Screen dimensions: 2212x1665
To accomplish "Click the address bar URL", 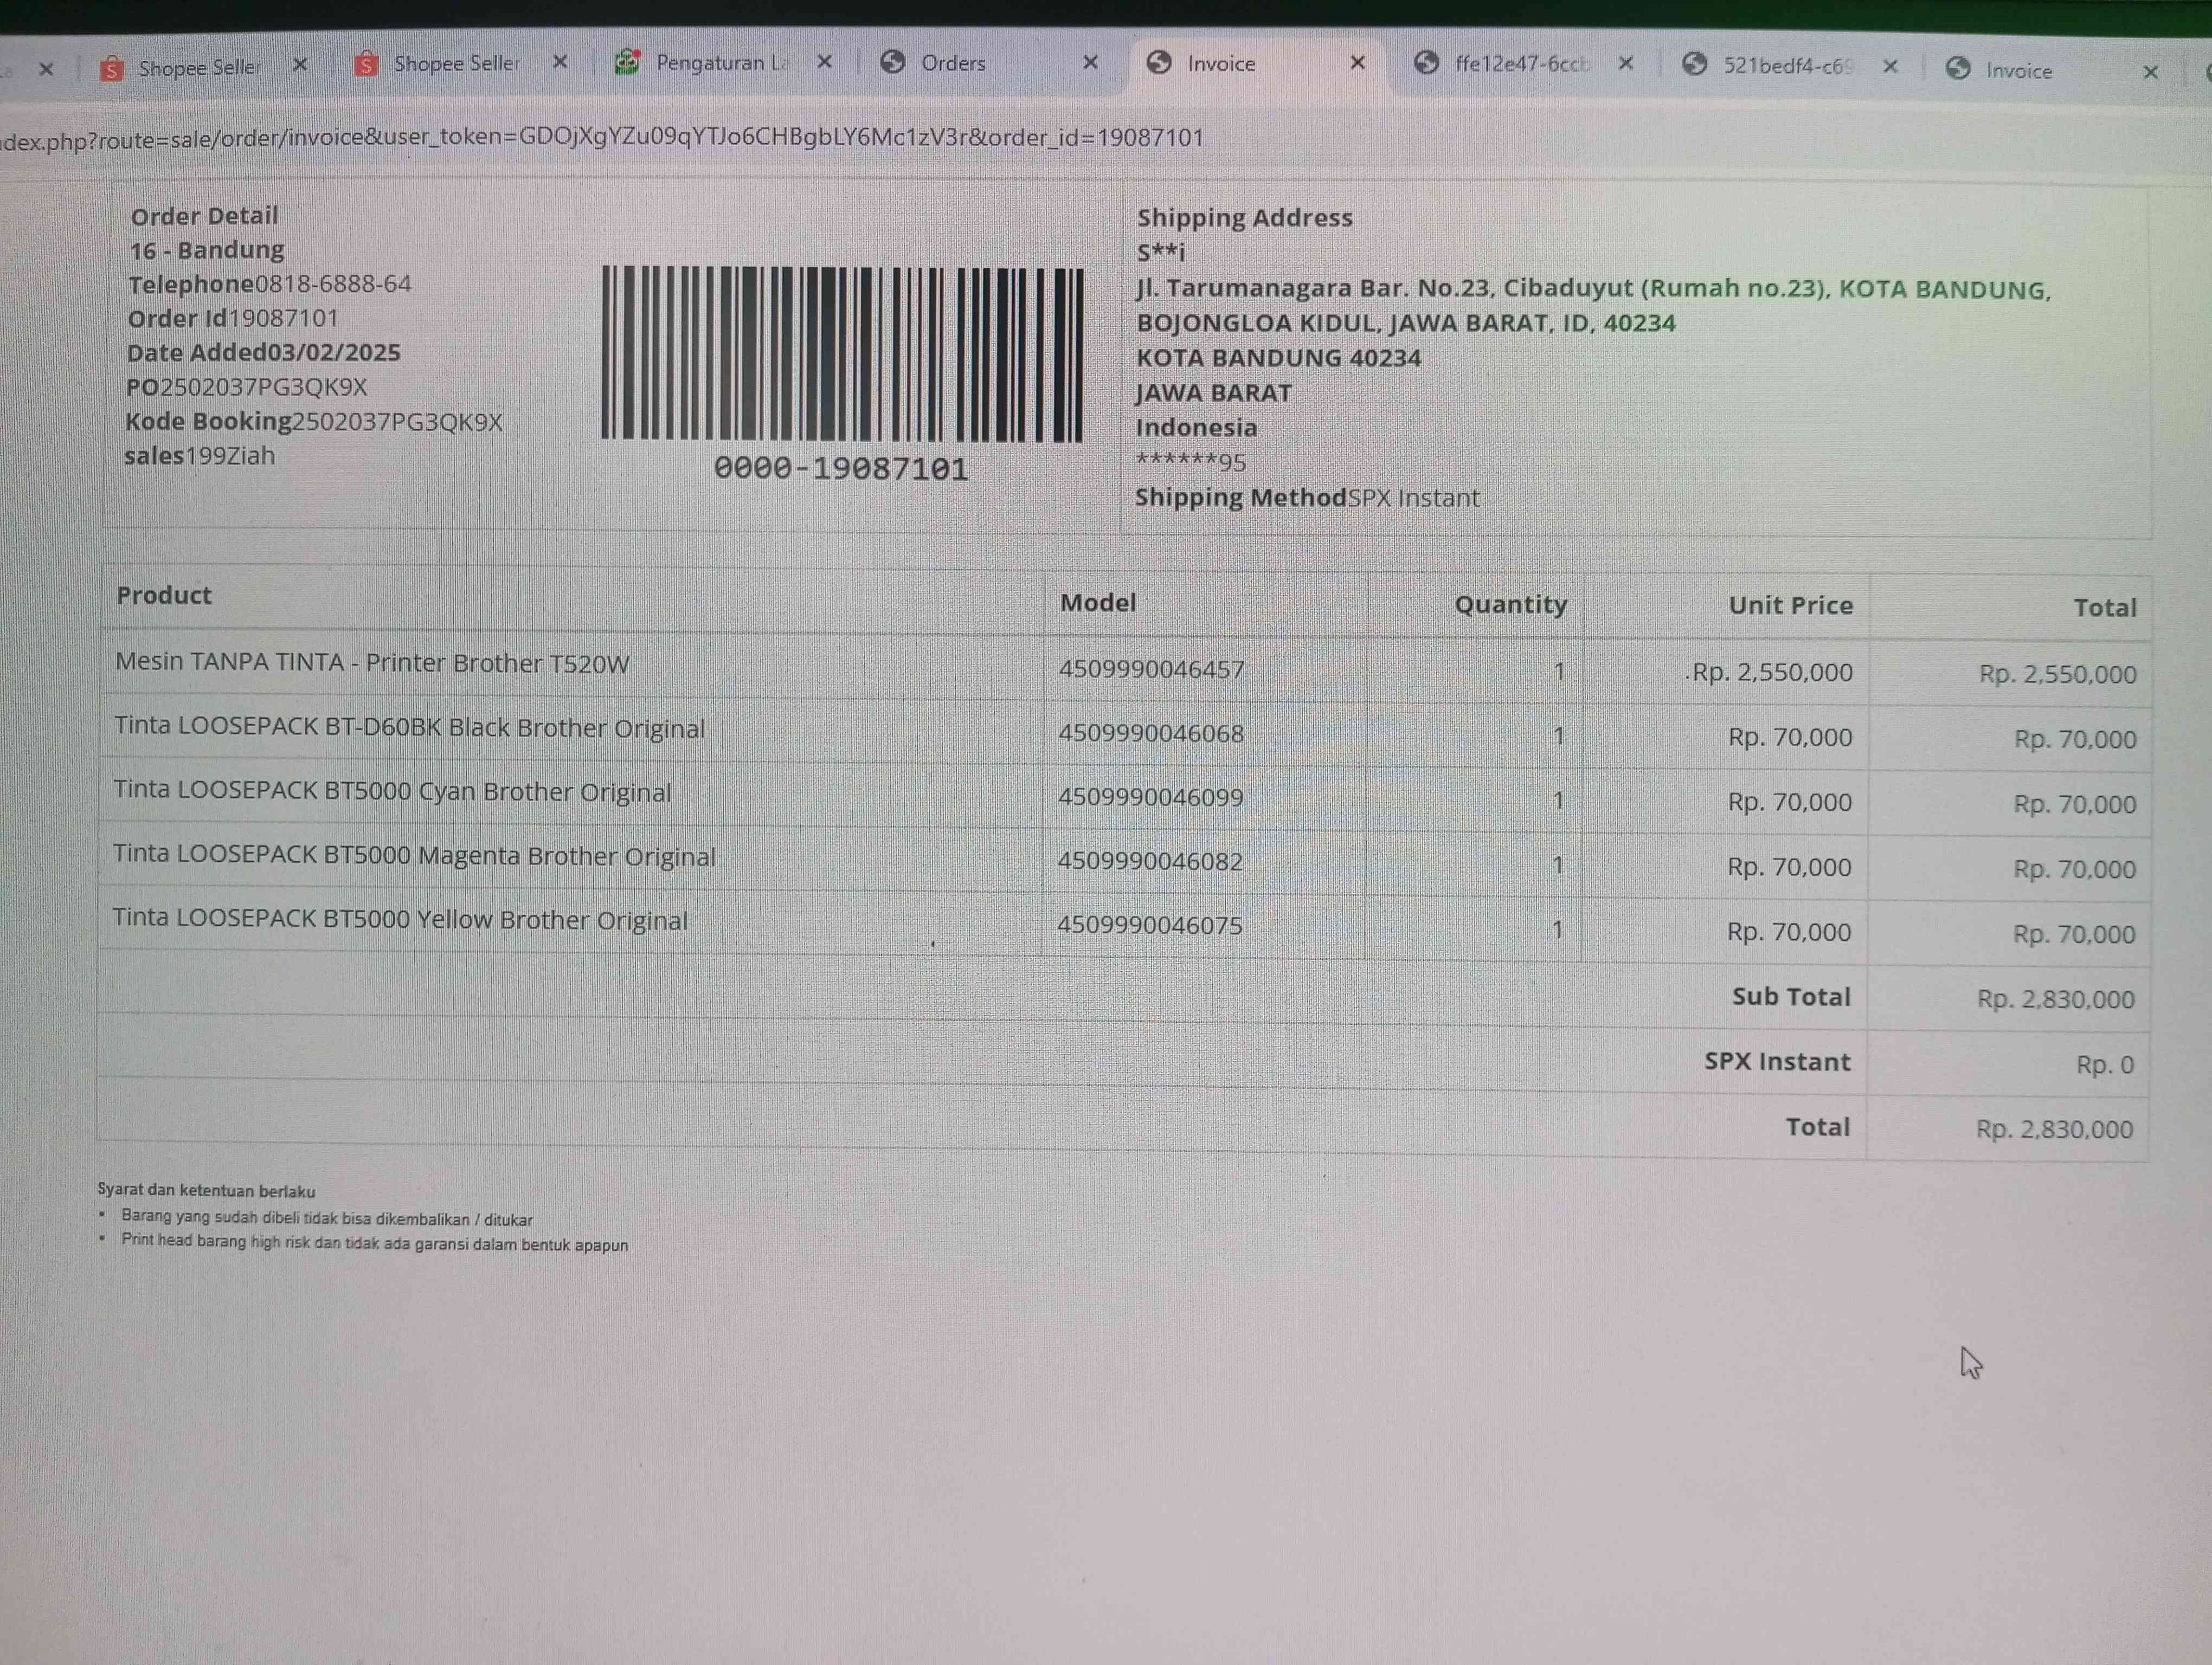I will 600,138.
